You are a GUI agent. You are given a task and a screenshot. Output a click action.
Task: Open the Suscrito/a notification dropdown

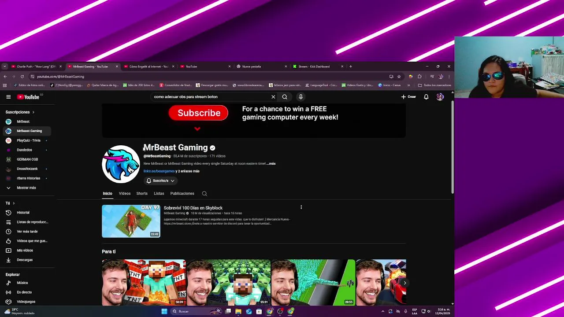(x=160, y=181)
